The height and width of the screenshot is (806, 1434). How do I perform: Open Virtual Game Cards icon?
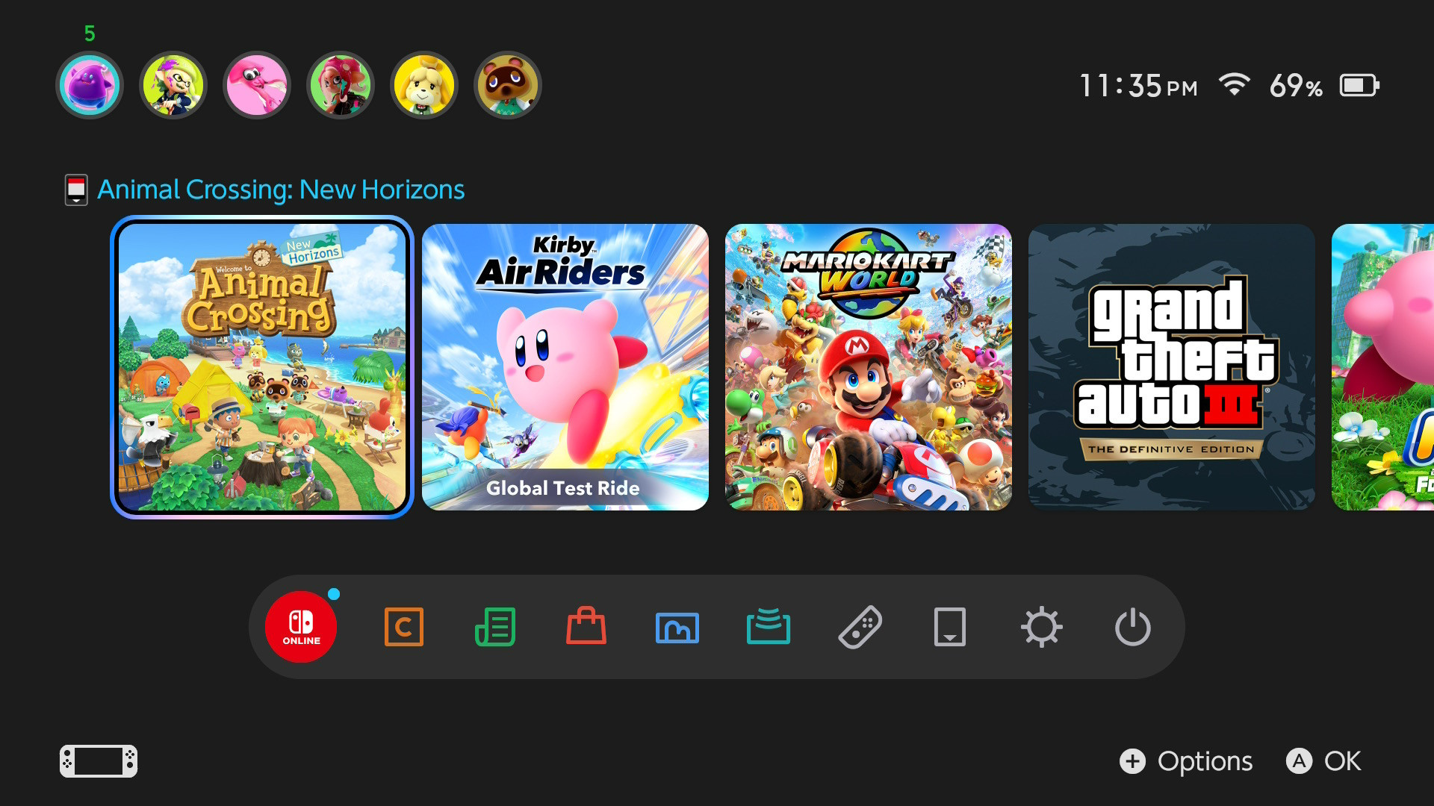(x=950, y=627)
